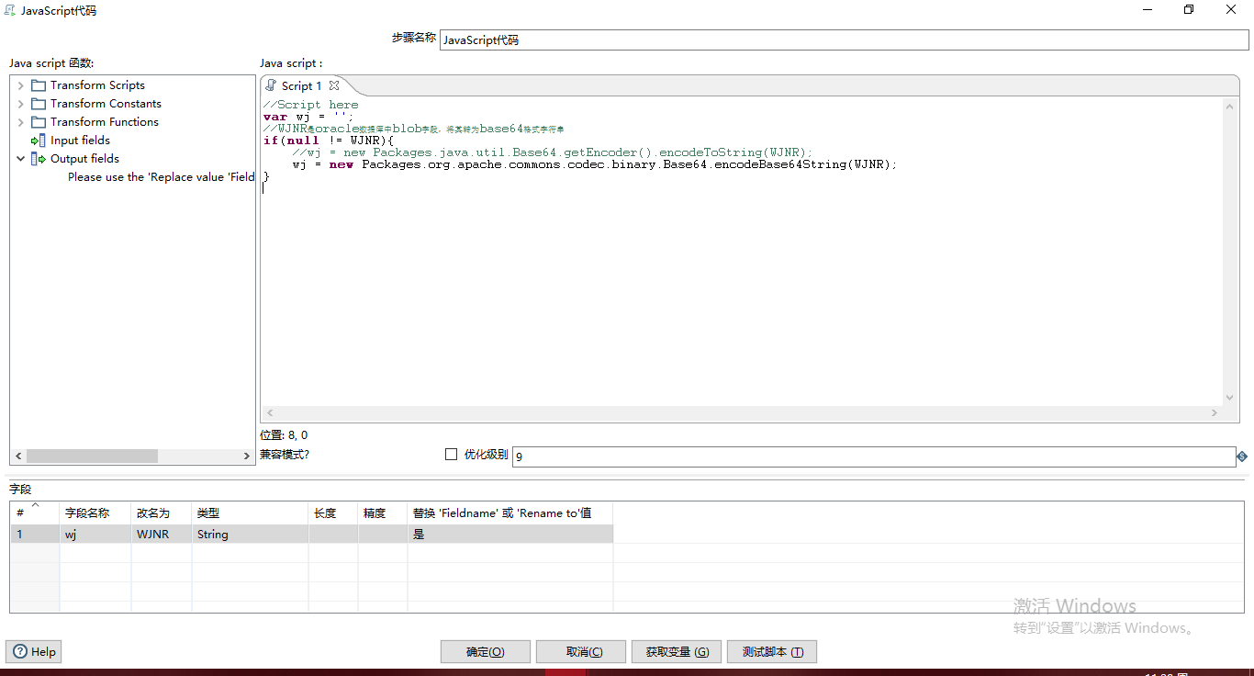This screenshot has height=676, width=1254.
Task: Collapse the Output fields tree node
Action: coord(20,158)
